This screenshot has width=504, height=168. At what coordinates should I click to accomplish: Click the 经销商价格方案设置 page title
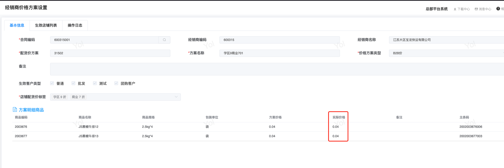coord(26,8)
